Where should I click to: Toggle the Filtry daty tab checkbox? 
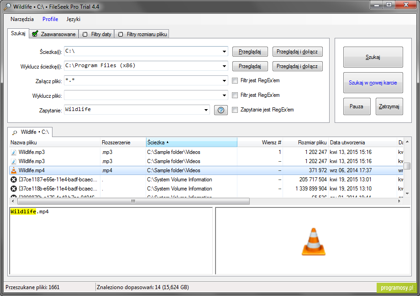[x=85, y=34]
